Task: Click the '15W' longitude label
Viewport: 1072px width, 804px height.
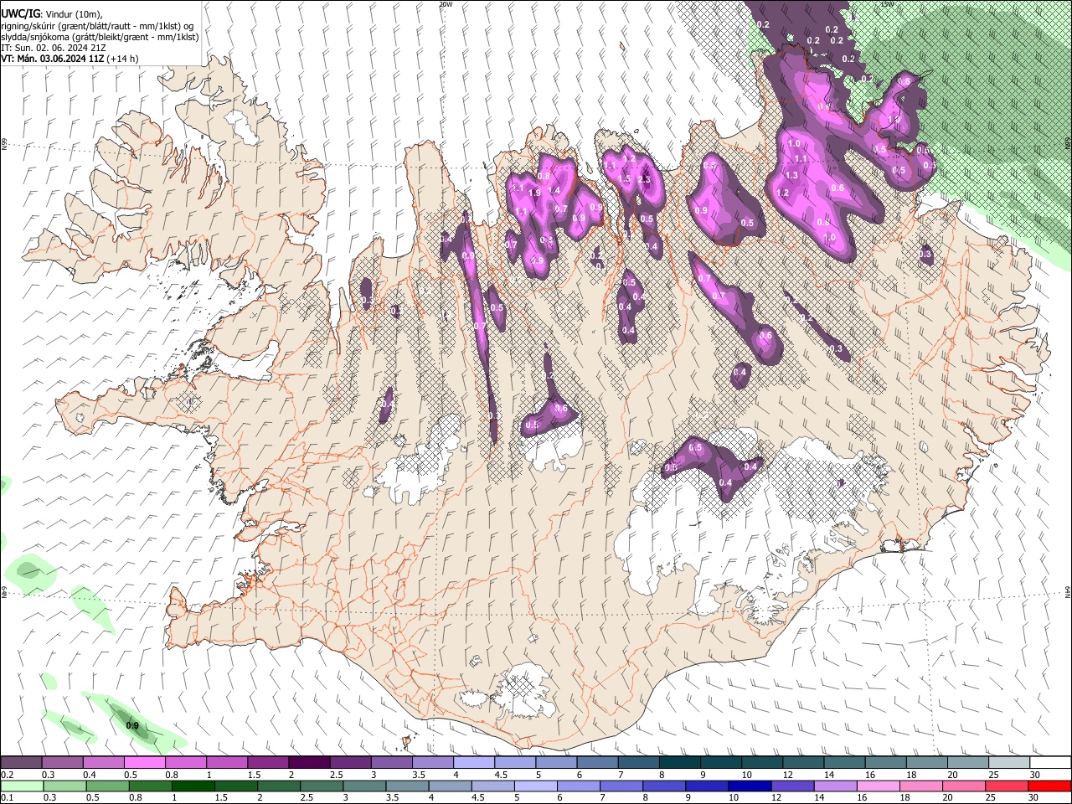Action: [x=887, y=4]
